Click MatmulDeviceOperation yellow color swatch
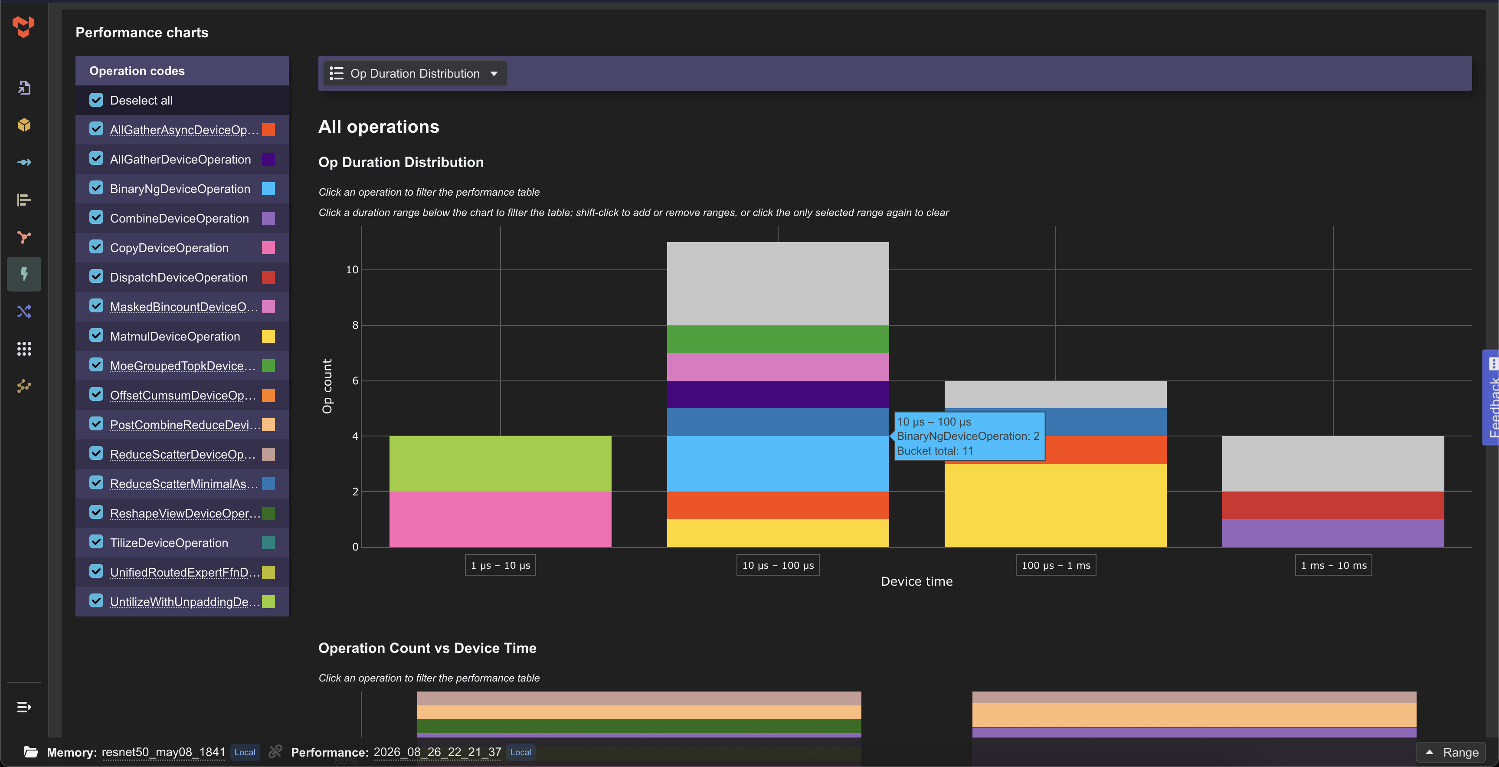This screenshot has height=767, width=1499. pyautogui.click(x=268, y=336)
